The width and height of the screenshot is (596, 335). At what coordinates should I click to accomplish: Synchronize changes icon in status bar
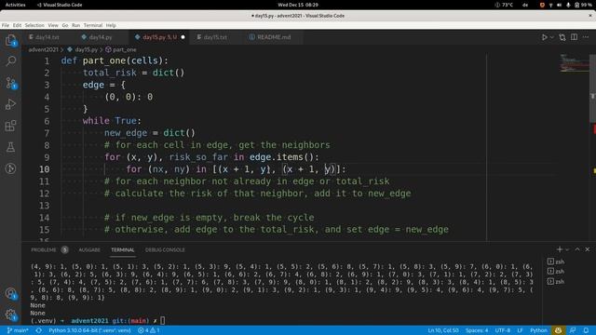coord(39,330)
